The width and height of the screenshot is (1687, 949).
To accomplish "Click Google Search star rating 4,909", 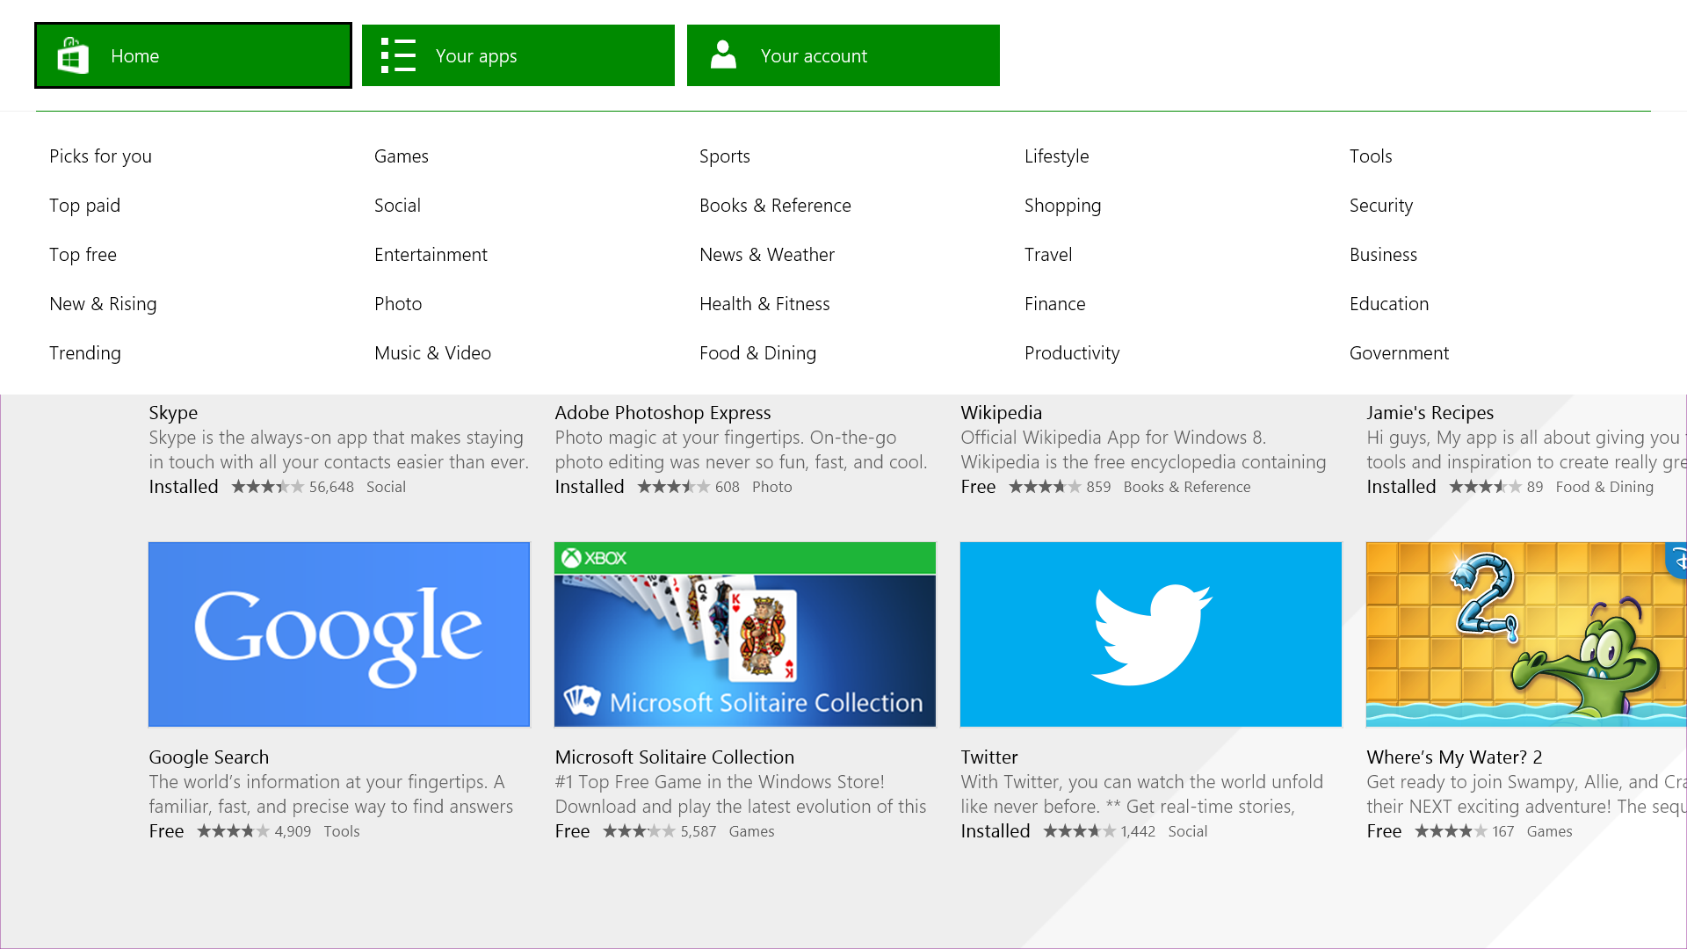I will (x=234, y=831).
